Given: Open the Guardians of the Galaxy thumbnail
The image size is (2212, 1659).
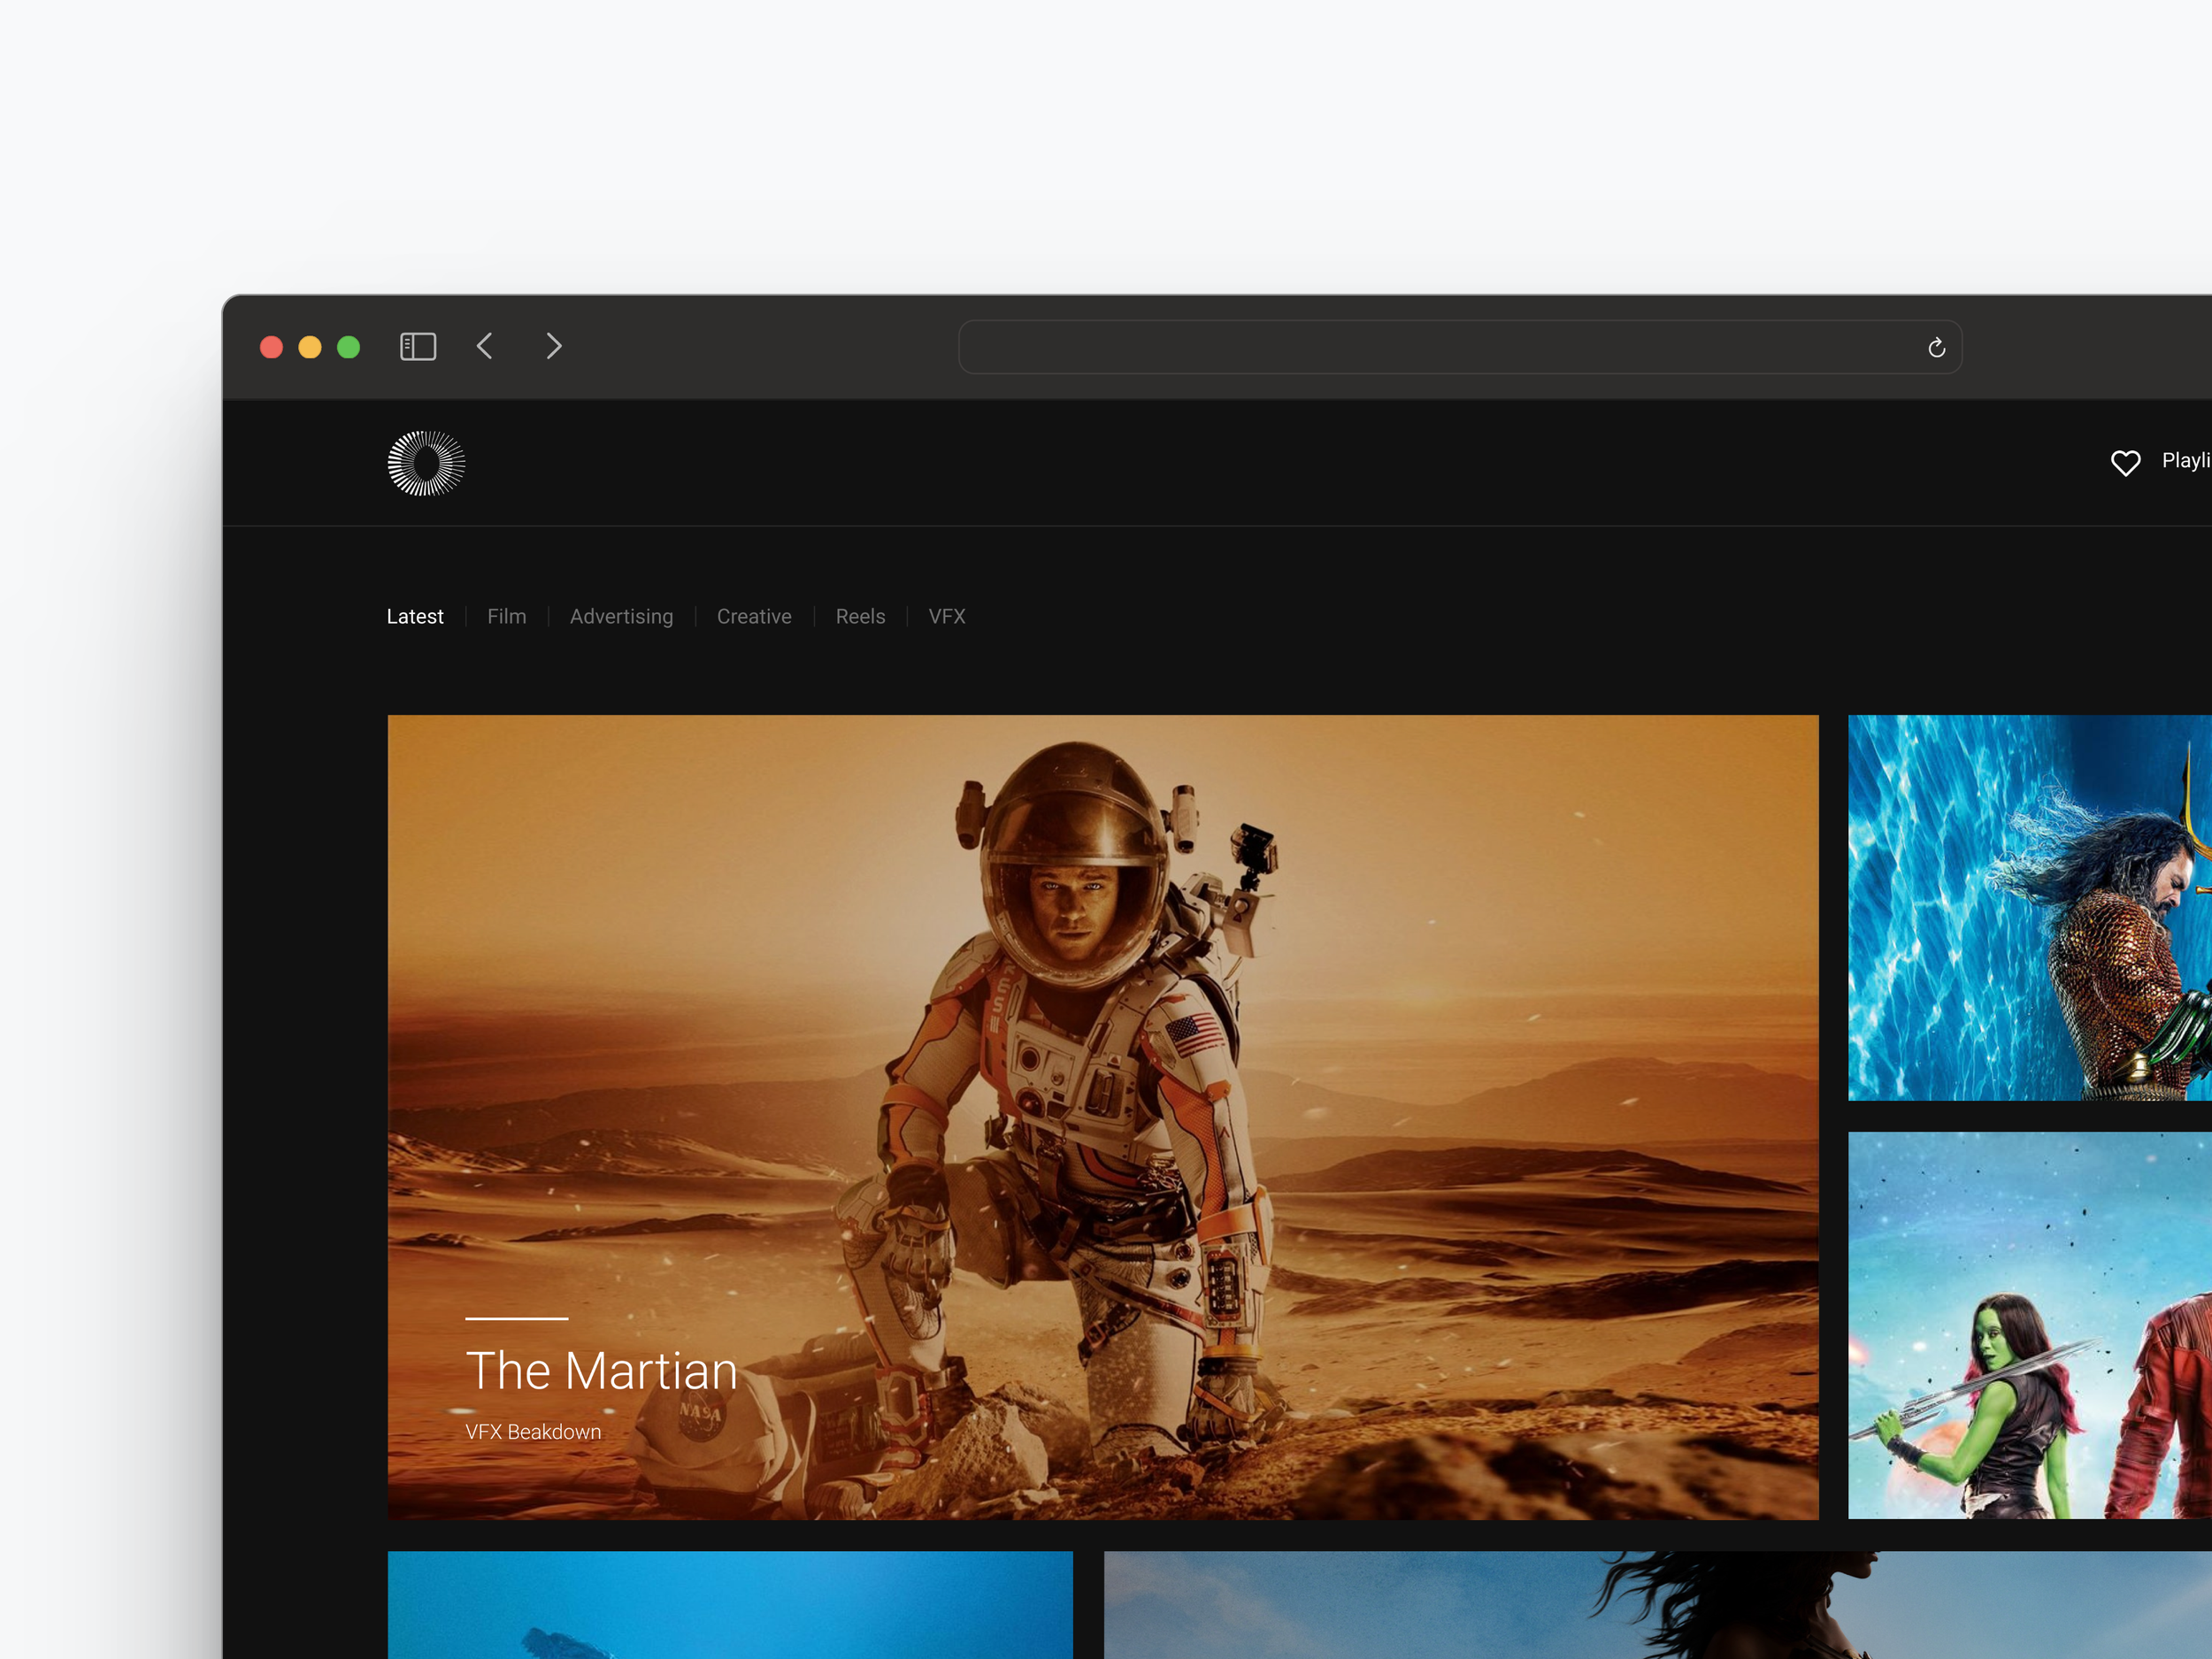Looking at the screenshot, I should click(x=2029, y=1325).
